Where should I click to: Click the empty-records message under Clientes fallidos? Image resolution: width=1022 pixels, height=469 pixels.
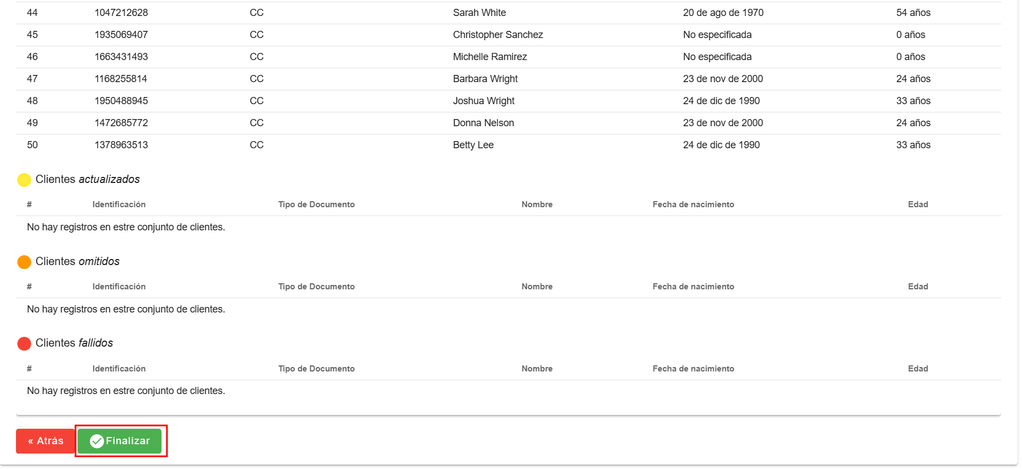coord(126,391)
